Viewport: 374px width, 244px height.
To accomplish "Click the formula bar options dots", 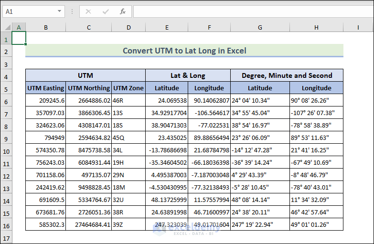I will point(72,11).
